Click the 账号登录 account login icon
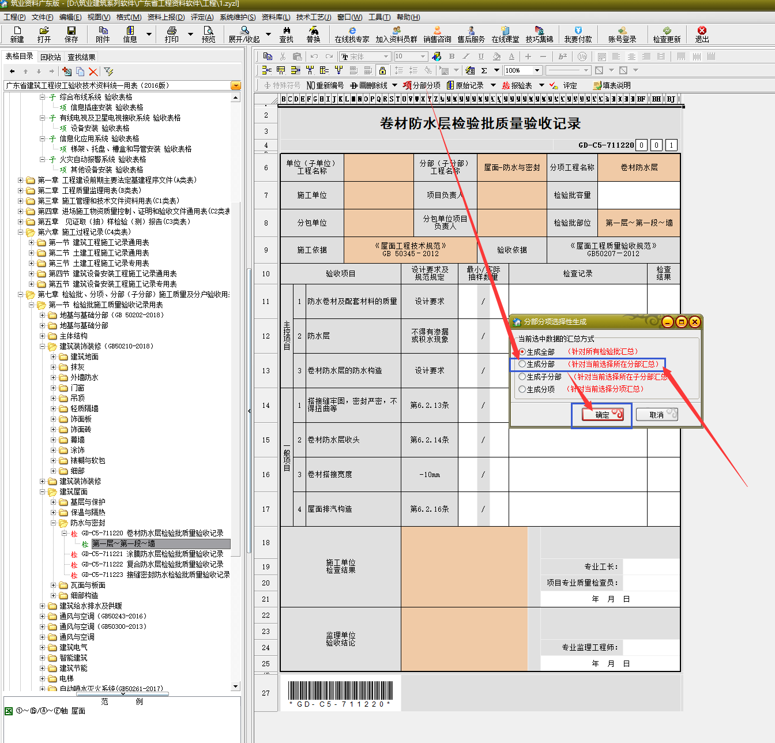 [622, 35]
